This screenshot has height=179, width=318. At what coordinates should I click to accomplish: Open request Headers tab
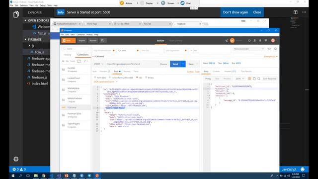[x=105, y=72]
